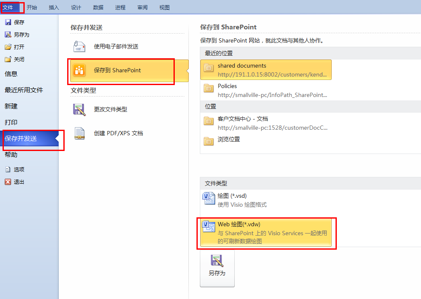Select 绘图 (*.vsd) file type
The height and width of the screenshot is (299, 421).
[x=266, y=200]
